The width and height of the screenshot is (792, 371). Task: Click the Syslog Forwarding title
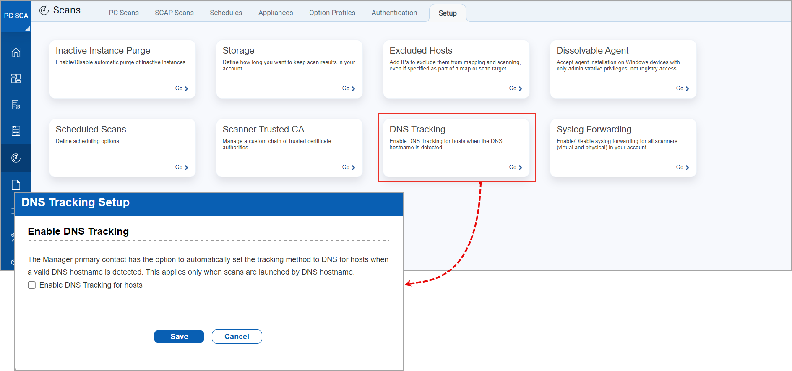(x=594, y=129)
